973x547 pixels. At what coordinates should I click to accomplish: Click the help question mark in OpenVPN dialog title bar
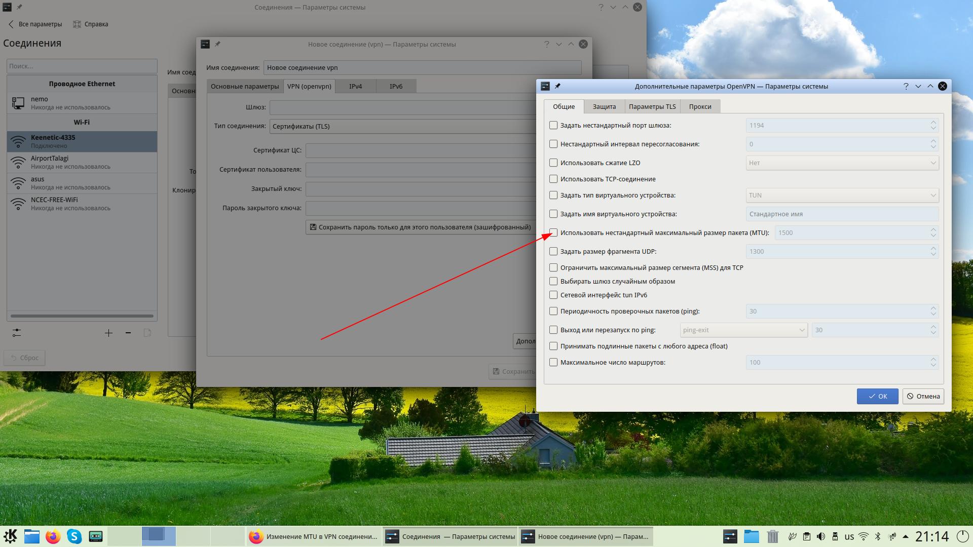pos(906,86)
